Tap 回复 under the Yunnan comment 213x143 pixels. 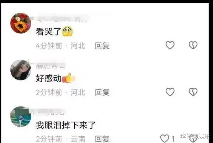[x=102, y=139]
